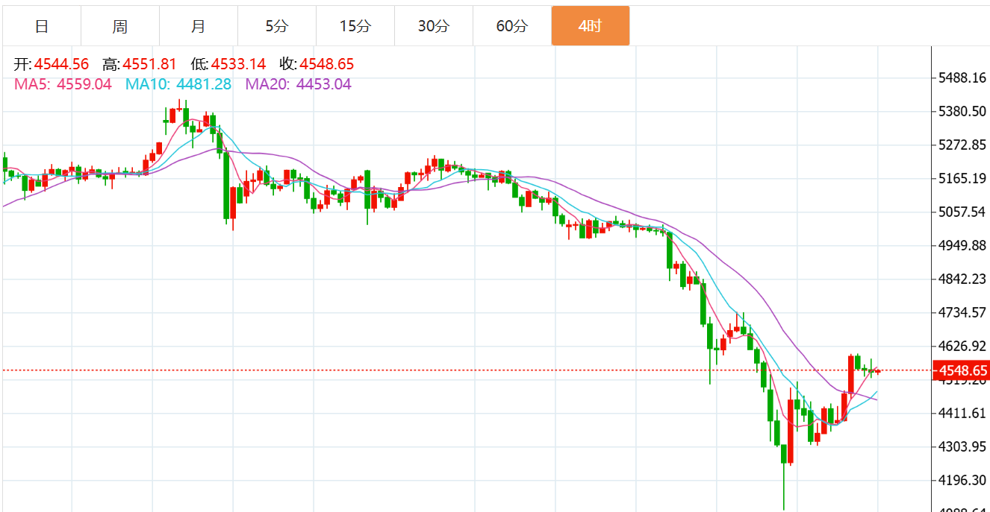The height and width of the screenshot is (512, 990).
Task: Switch to the 日 (daily) tab
Action: click(42, 26)
